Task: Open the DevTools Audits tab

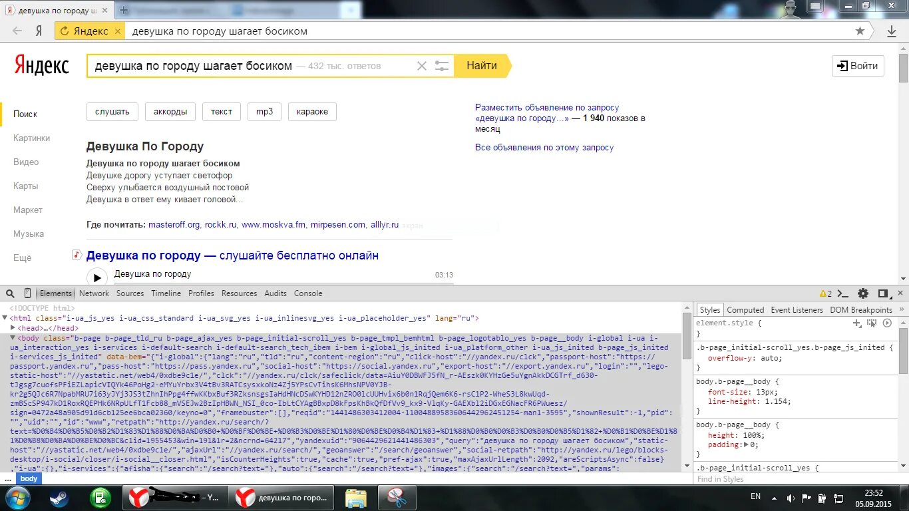Action: pyautogui.click(x=275, y=293)
